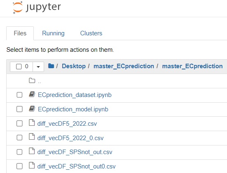Open diff_vecDF5_2022_0.csv file
Screen dimensions: 227x173
coord(70,138)
